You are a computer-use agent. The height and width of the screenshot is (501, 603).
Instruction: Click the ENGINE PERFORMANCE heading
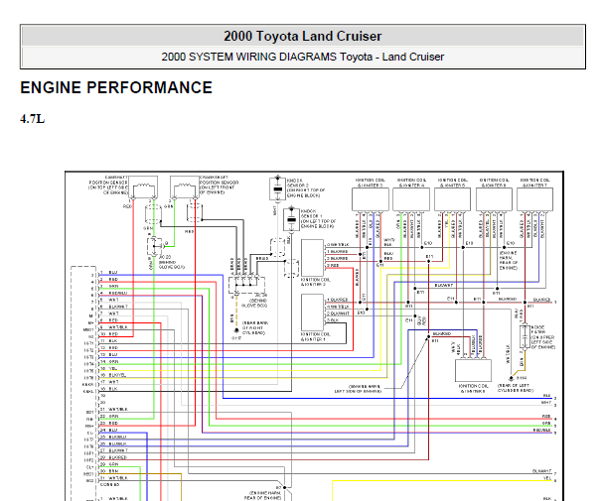coord(116,87)
